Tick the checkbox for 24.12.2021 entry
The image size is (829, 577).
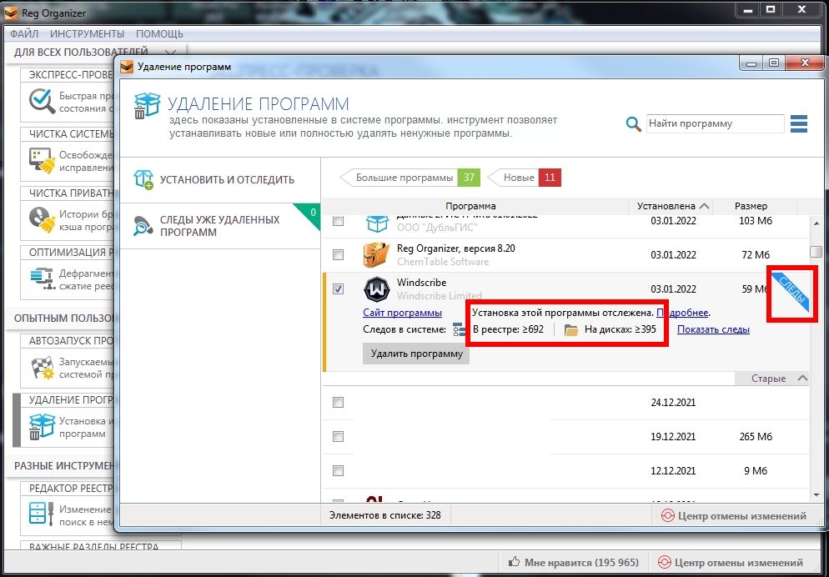(338, 402)
